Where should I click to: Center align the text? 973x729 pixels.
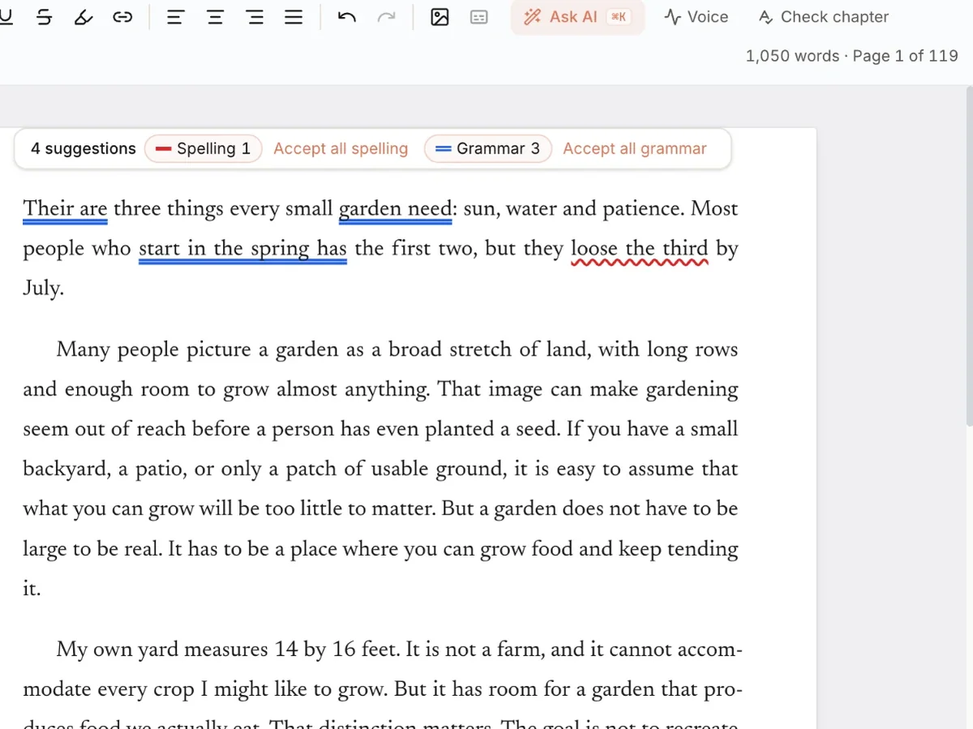coord(215,17)
